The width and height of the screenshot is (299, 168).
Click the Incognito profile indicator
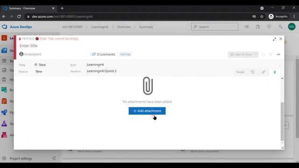[278, 17]
